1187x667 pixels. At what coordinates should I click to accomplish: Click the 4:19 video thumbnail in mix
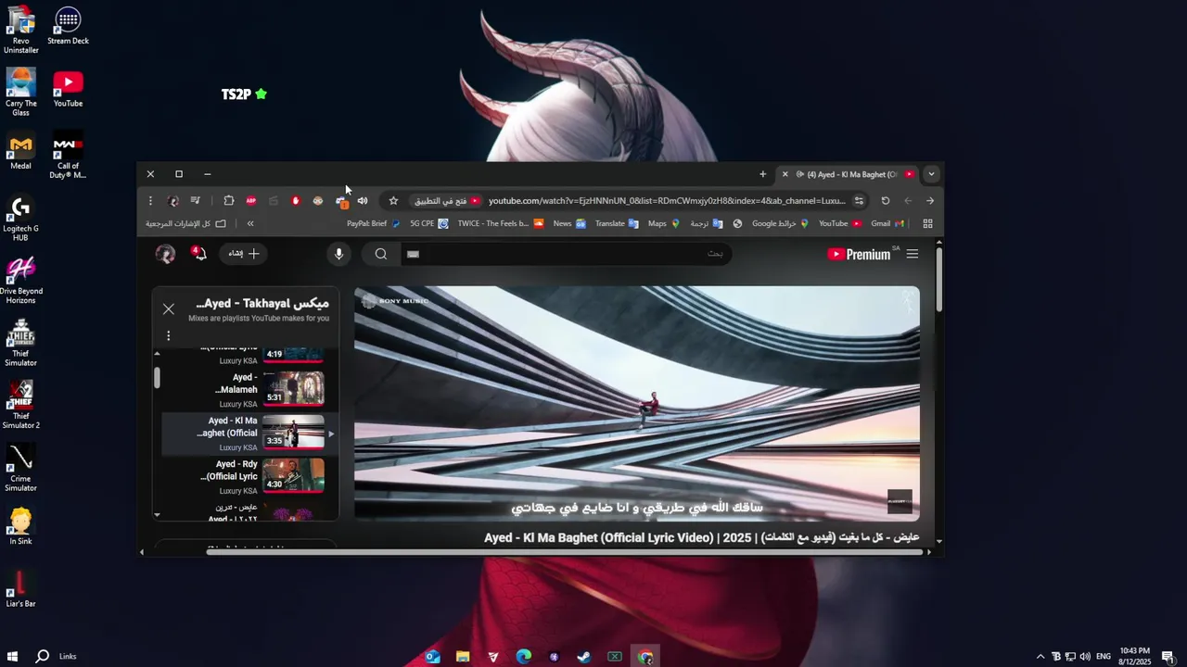293,355
